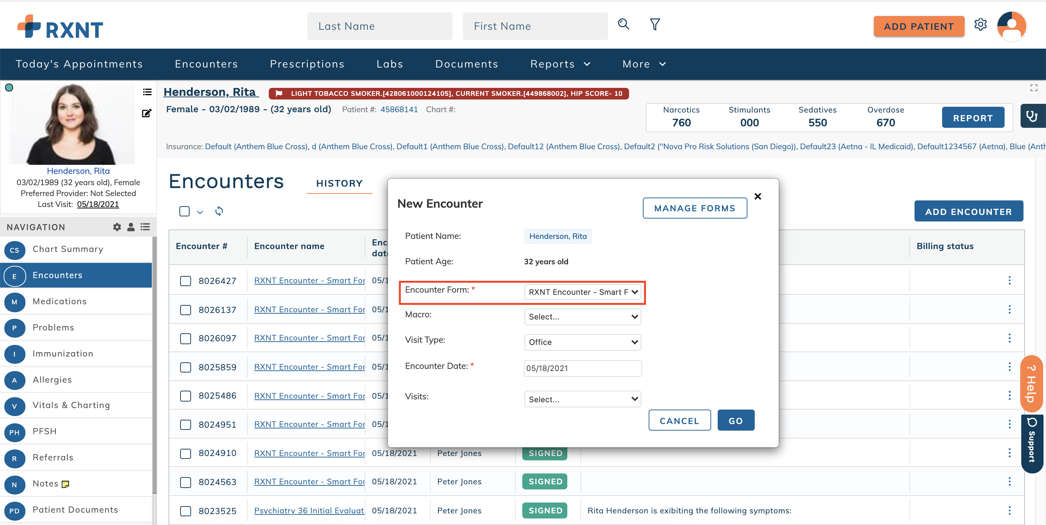1046x525 pixels.
Task: Open Labs menu item
Action: (x=390, y=64)
